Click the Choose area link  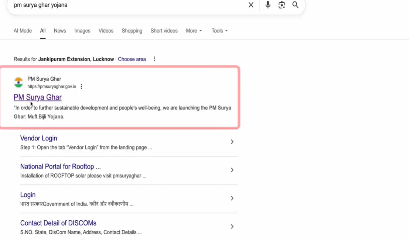point(132,59)
